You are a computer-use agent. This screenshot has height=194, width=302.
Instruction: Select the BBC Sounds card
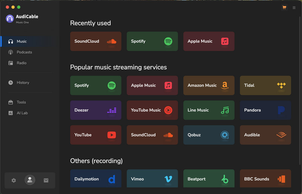pyautogui.click(x=265, y=179)
